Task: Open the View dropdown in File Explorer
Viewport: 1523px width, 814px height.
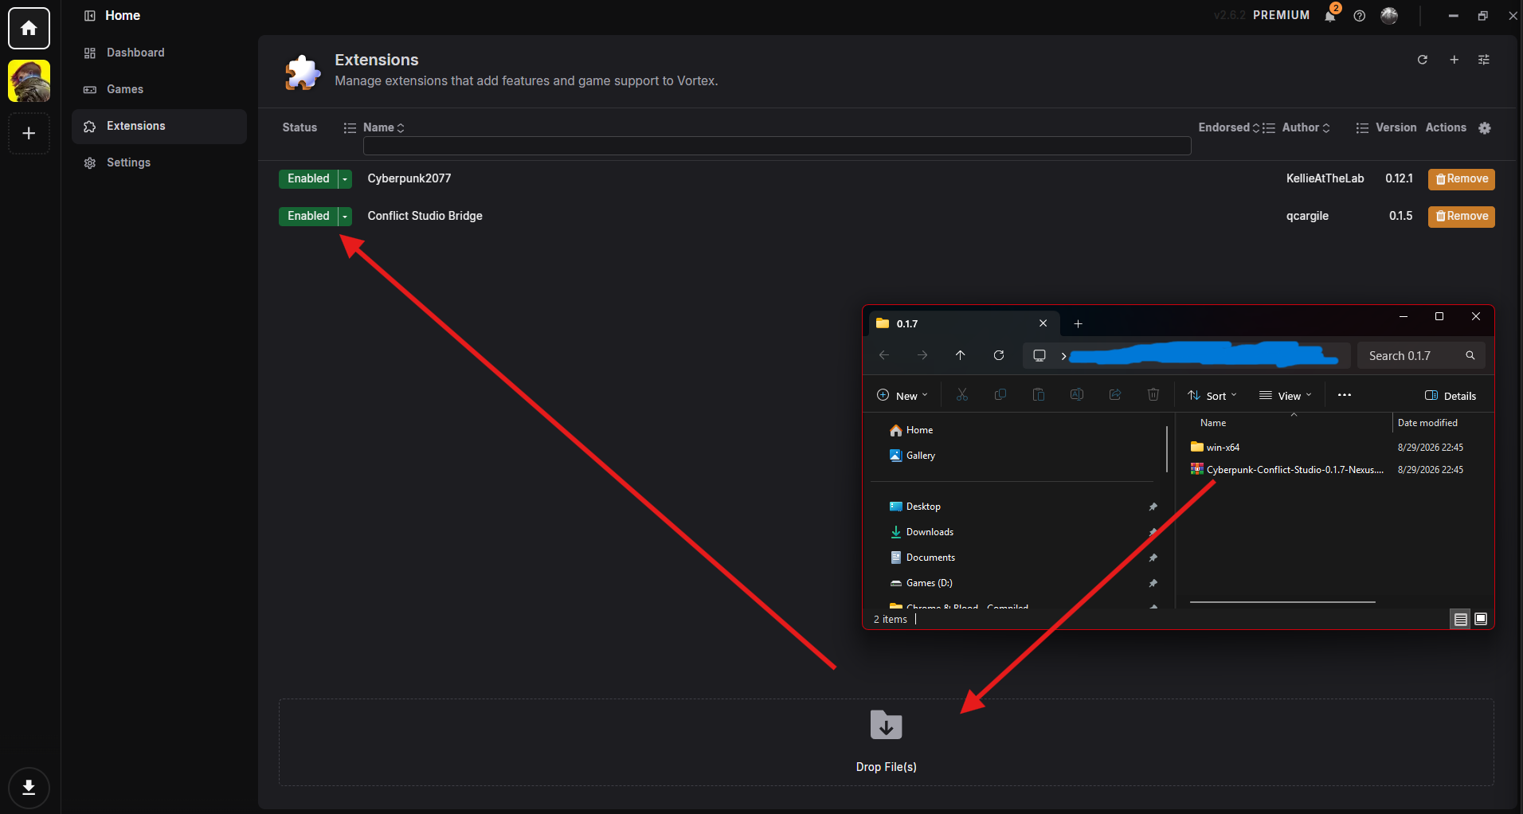Action: [x=1286, y=396]
